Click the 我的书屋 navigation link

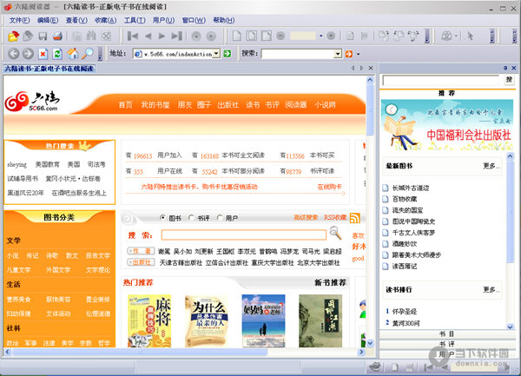coord(155,105)
